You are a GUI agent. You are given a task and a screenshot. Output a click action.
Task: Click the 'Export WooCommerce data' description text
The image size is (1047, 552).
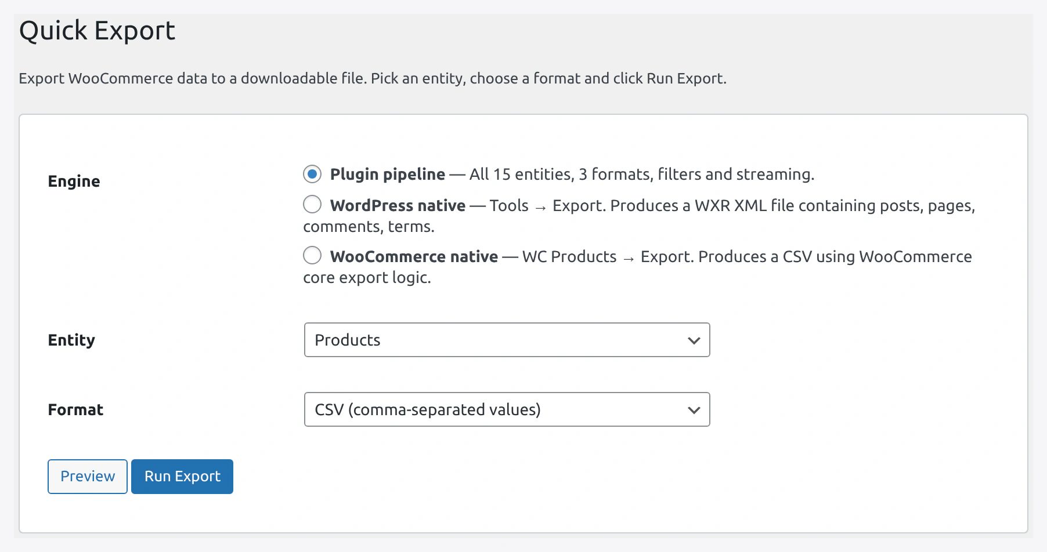[x=373, y=78]
